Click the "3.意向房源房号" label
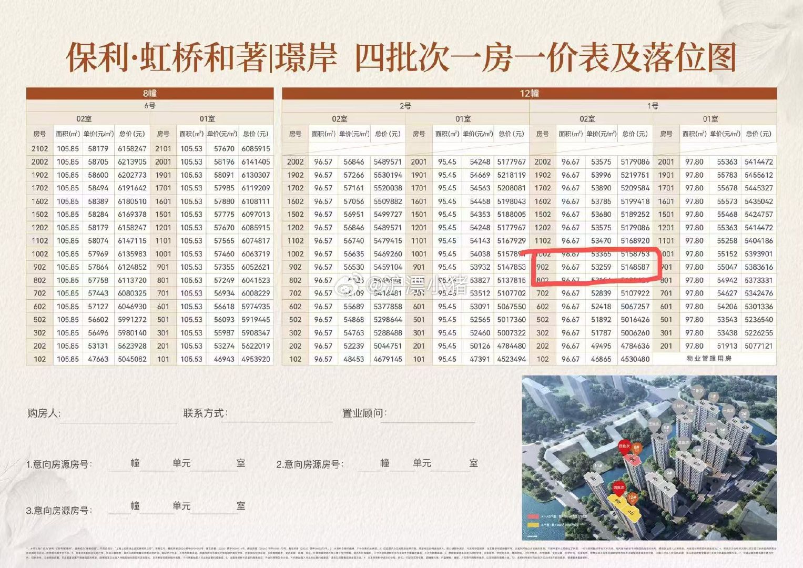Image resolution: width=803 pixels, height=568 pixels. coord(59,511)
